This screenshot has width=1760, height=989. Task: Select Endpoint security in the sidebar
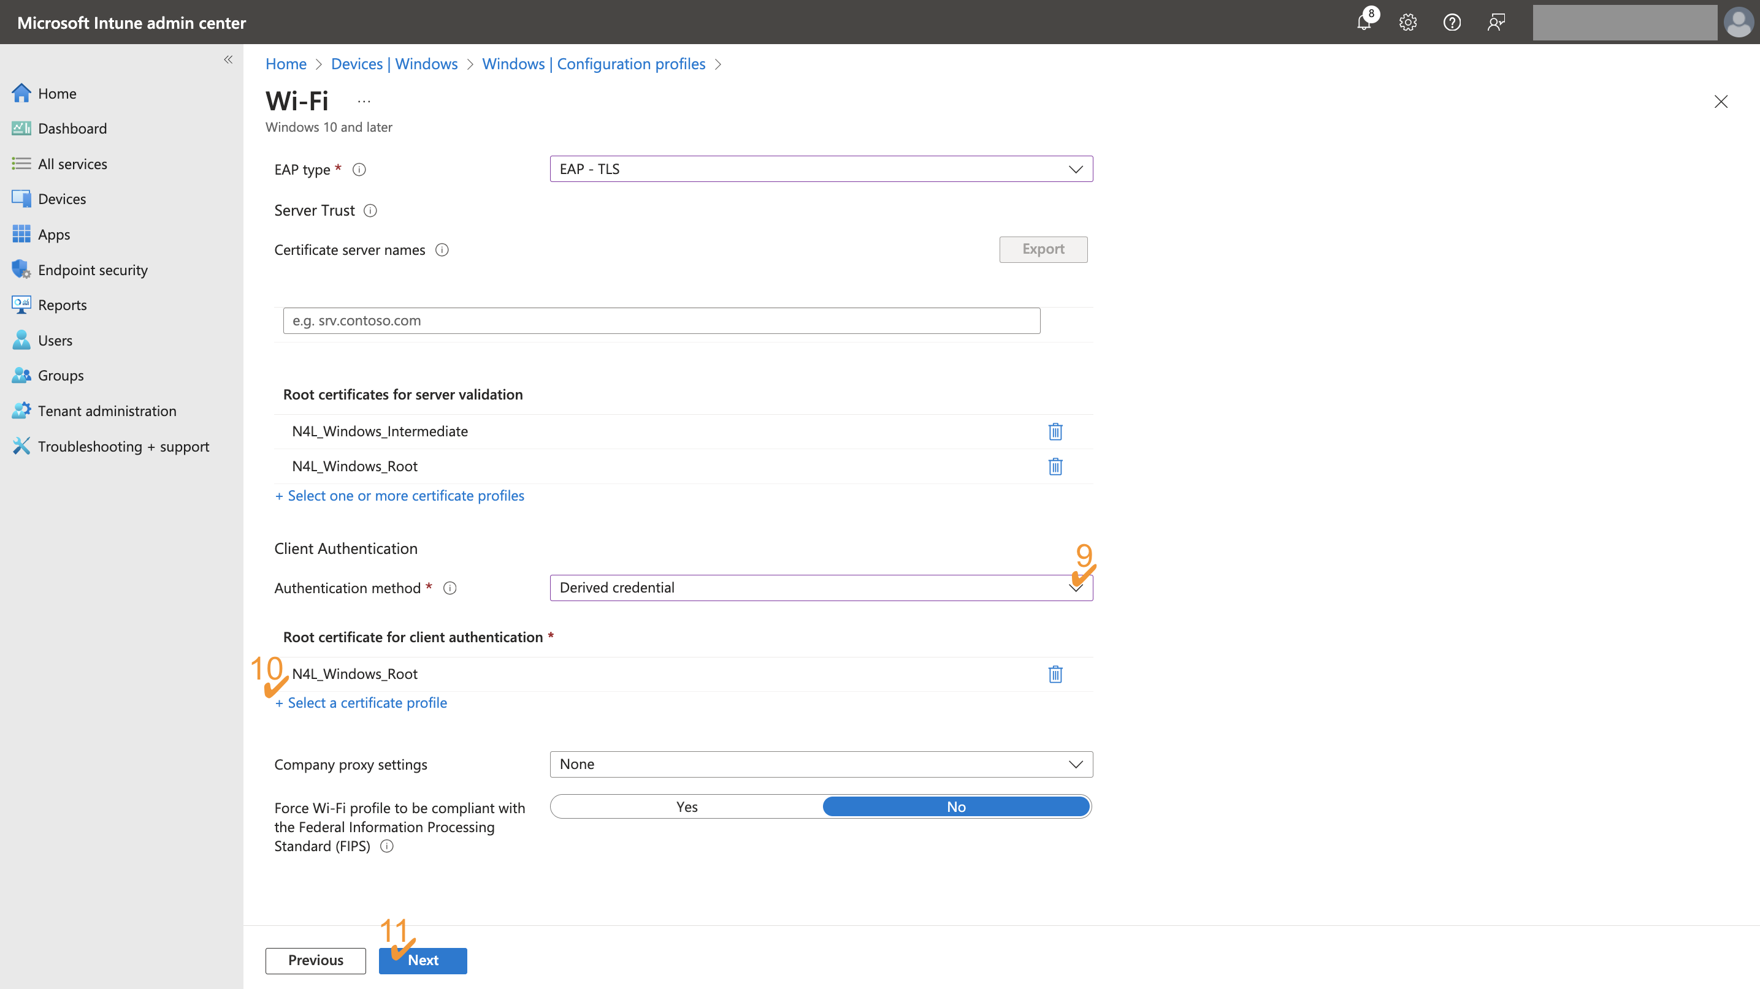click(x=93, y=270)
